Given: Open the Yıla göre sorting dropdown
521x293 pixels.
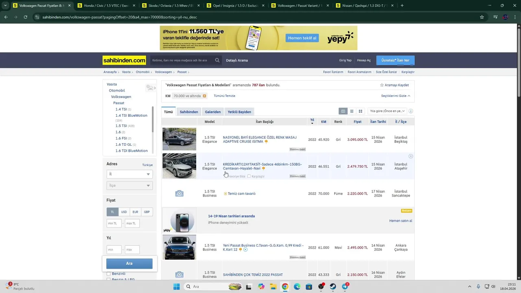Looking at the screenshot, I should (387, 111).
